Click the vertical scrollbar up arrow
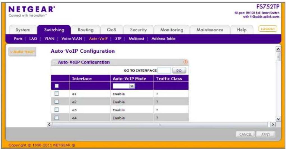 [x=278, y=49]
